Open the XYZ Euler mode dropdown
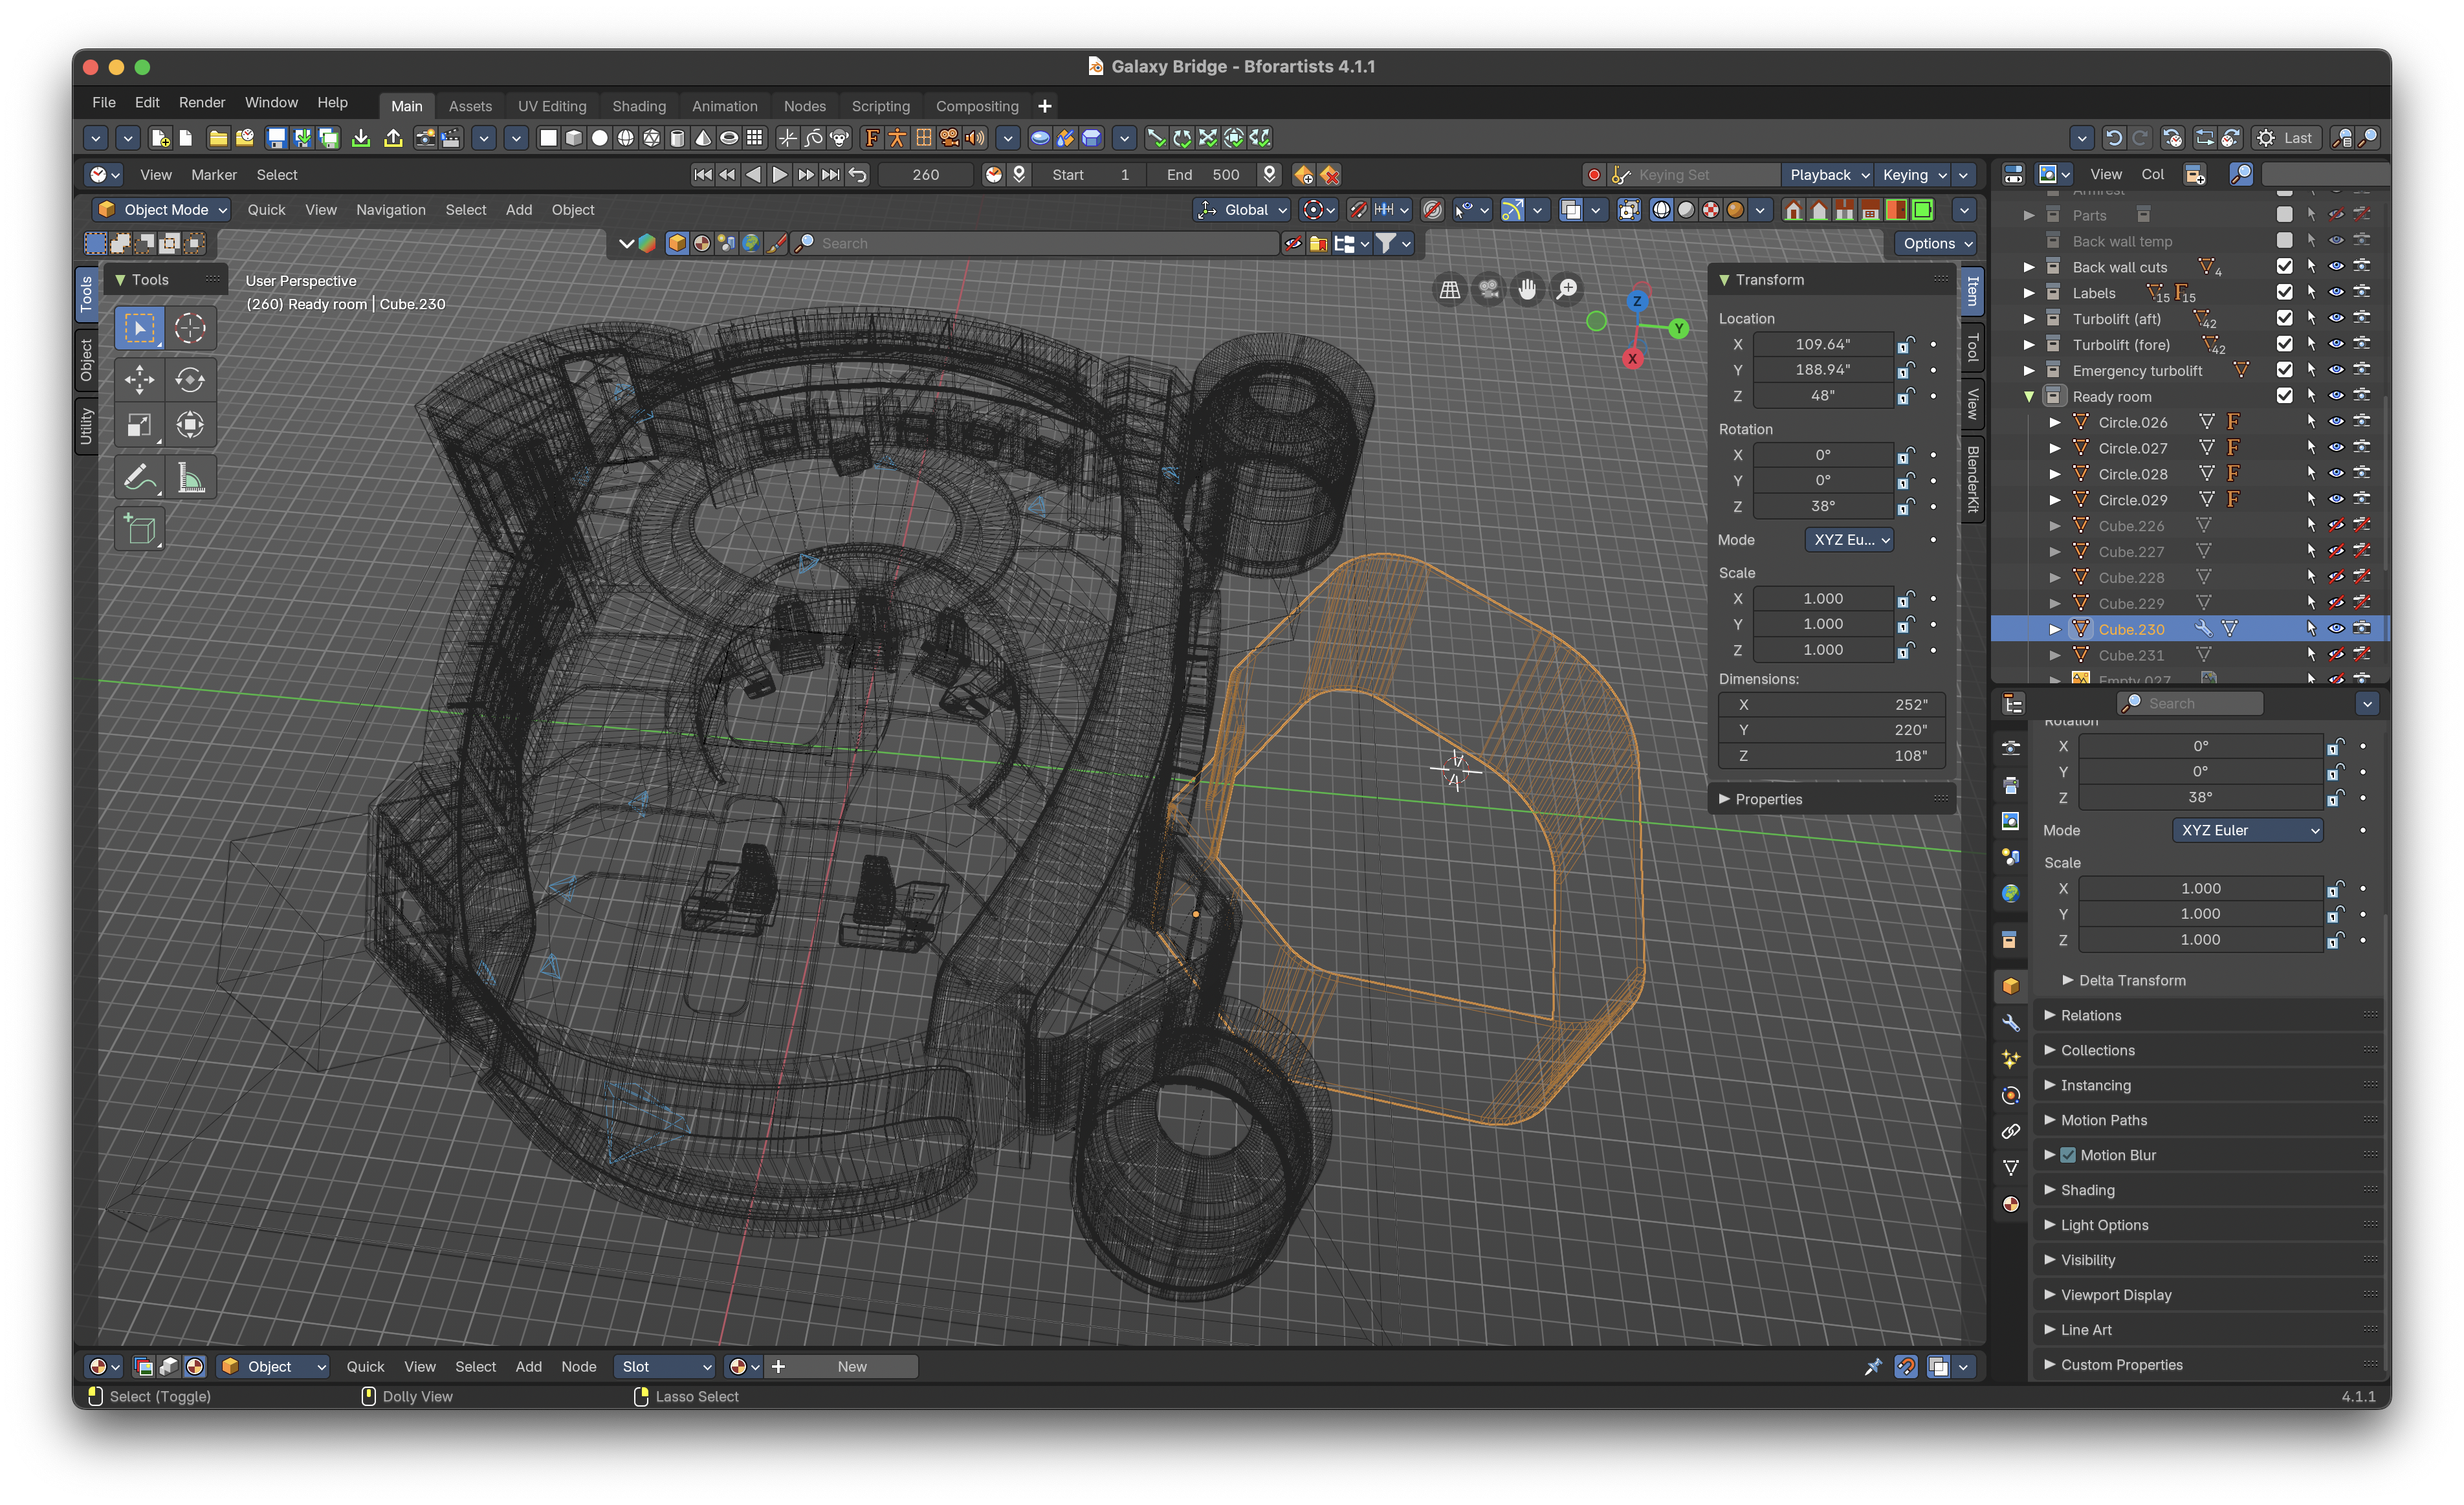2464x1505 pixels. 2247,830
